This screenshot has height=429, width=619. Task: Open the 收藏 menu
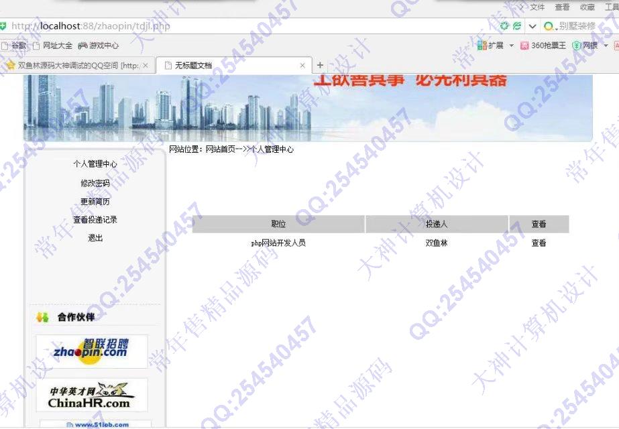coord(587,7)
